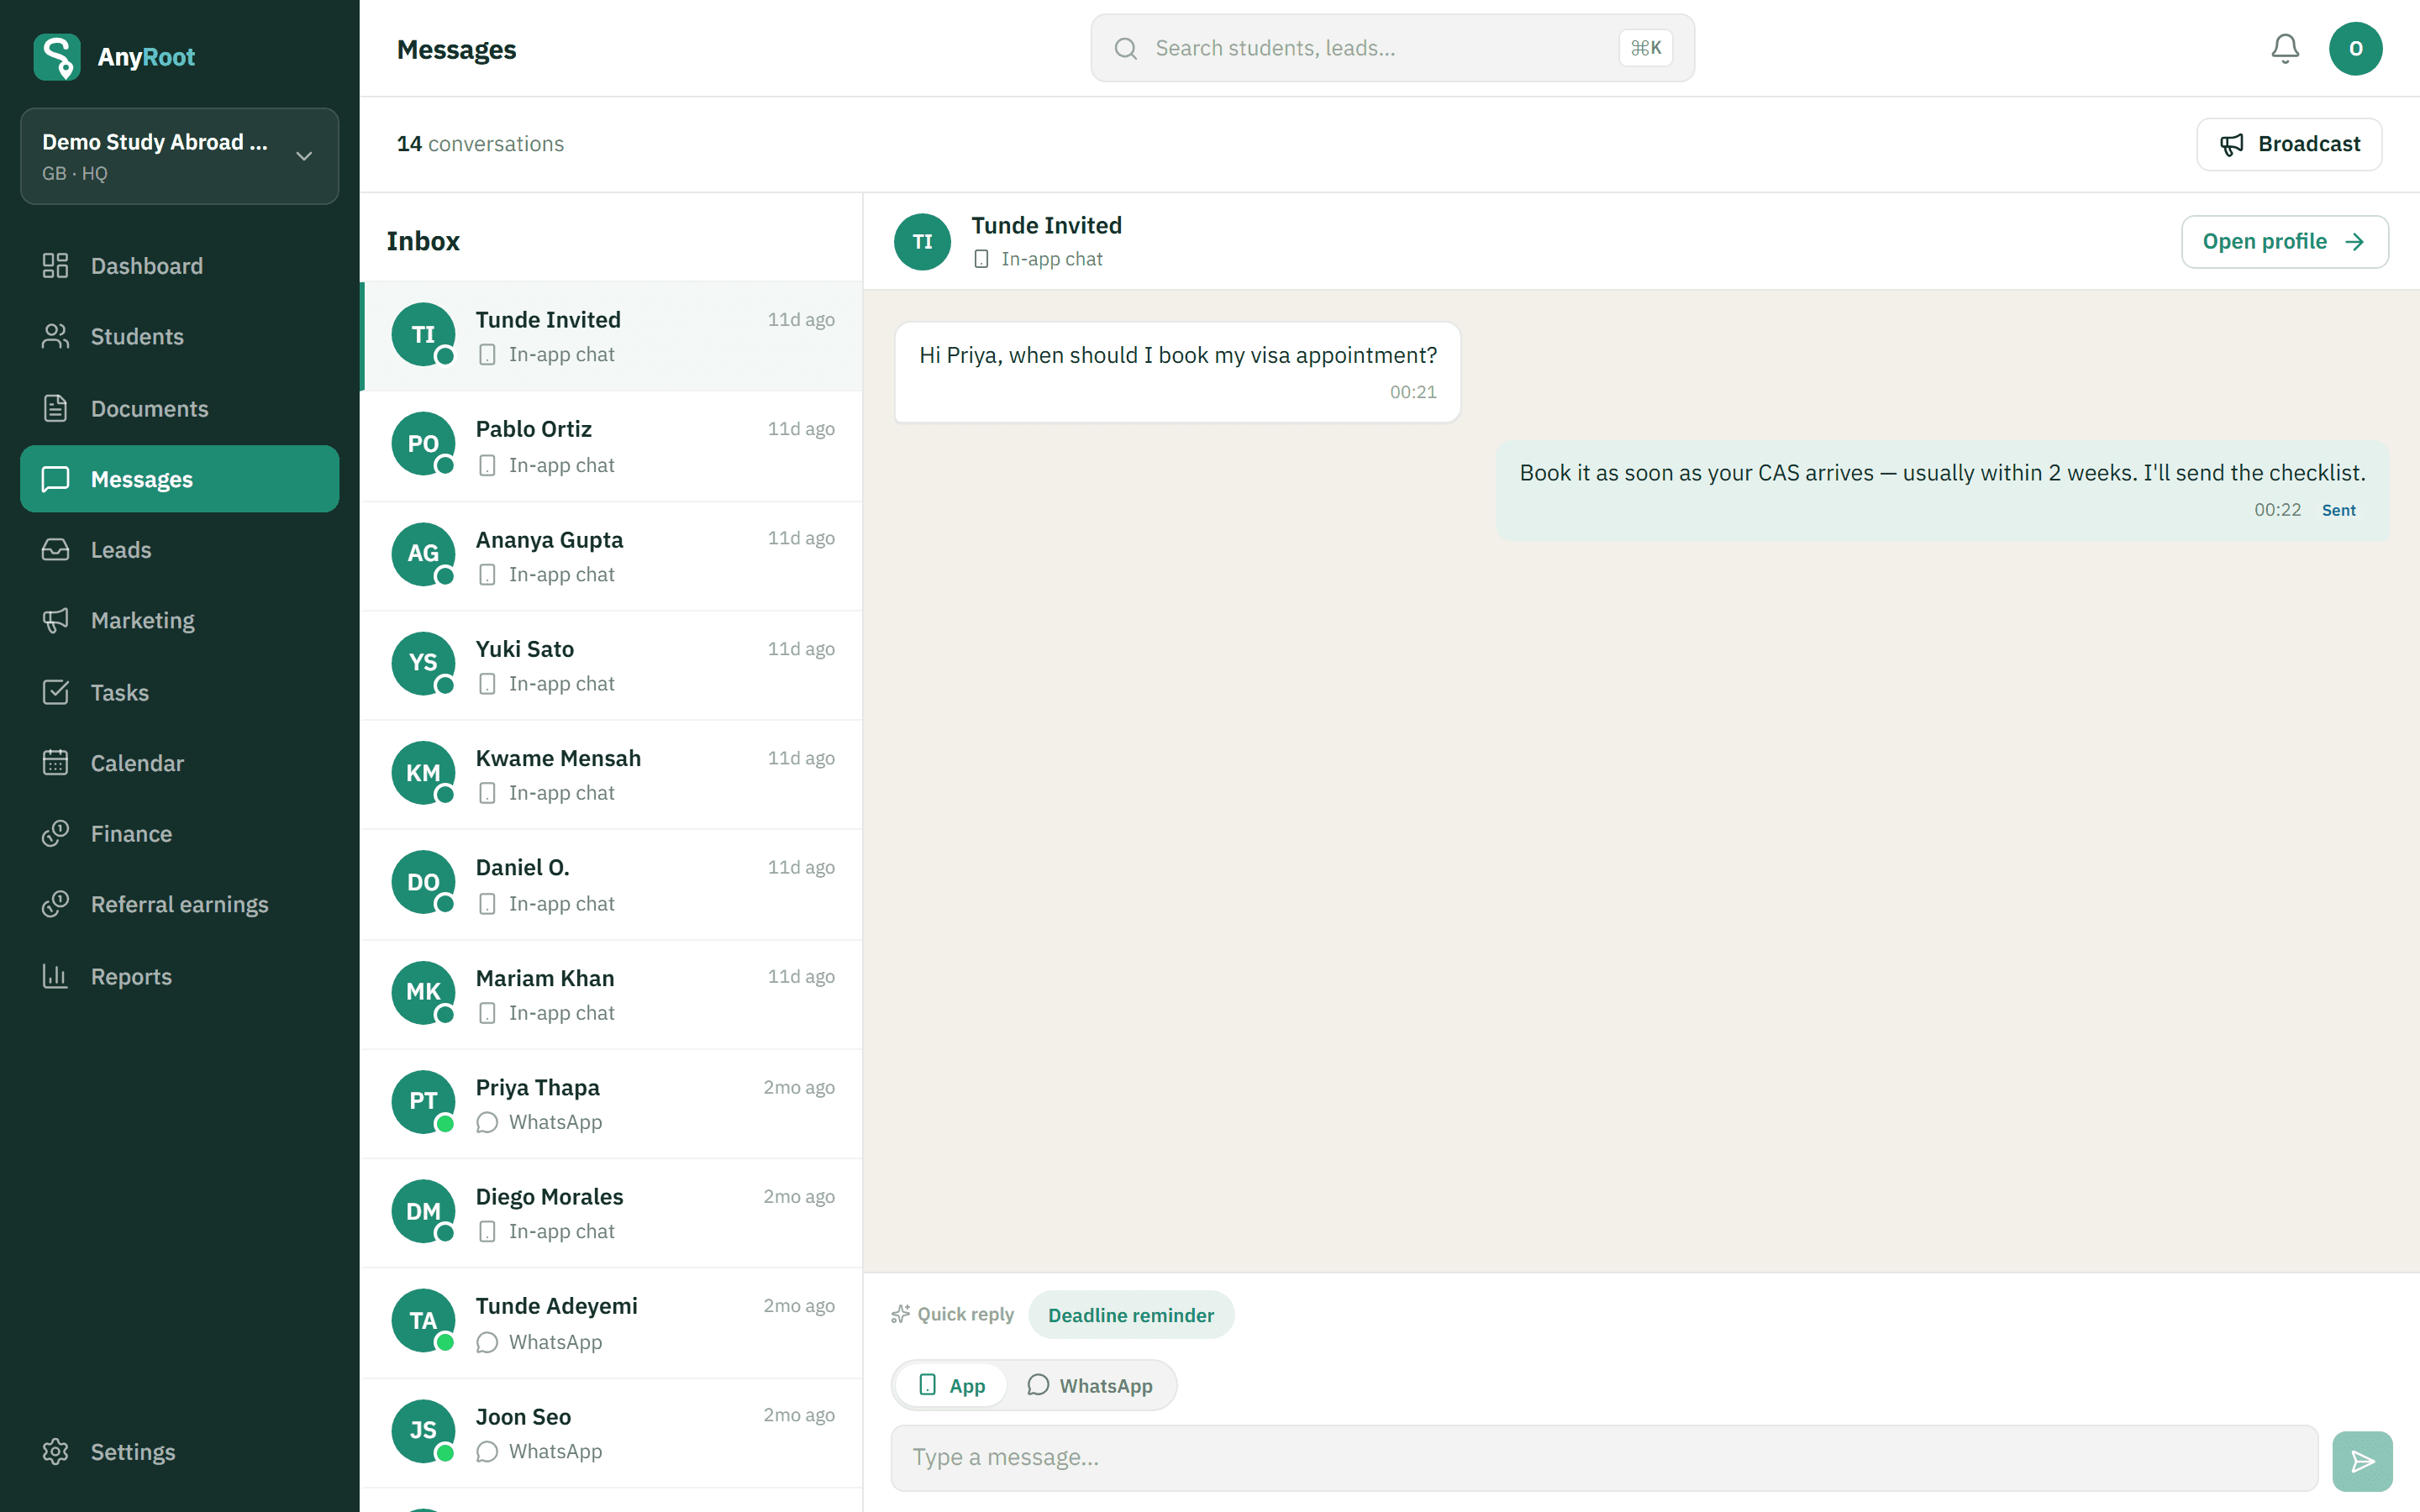This screenshot has width=2420, height=1512.
Task: Open the Leads menu item
Action: [180, 549]
